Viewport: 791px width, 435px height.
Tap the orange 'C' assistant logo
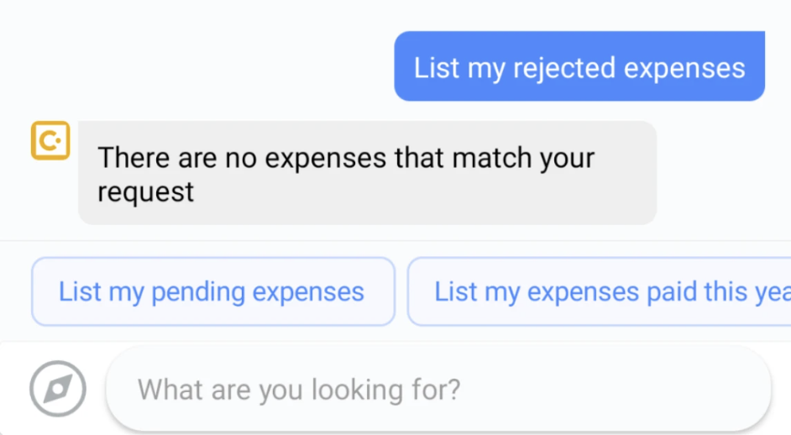50,140
